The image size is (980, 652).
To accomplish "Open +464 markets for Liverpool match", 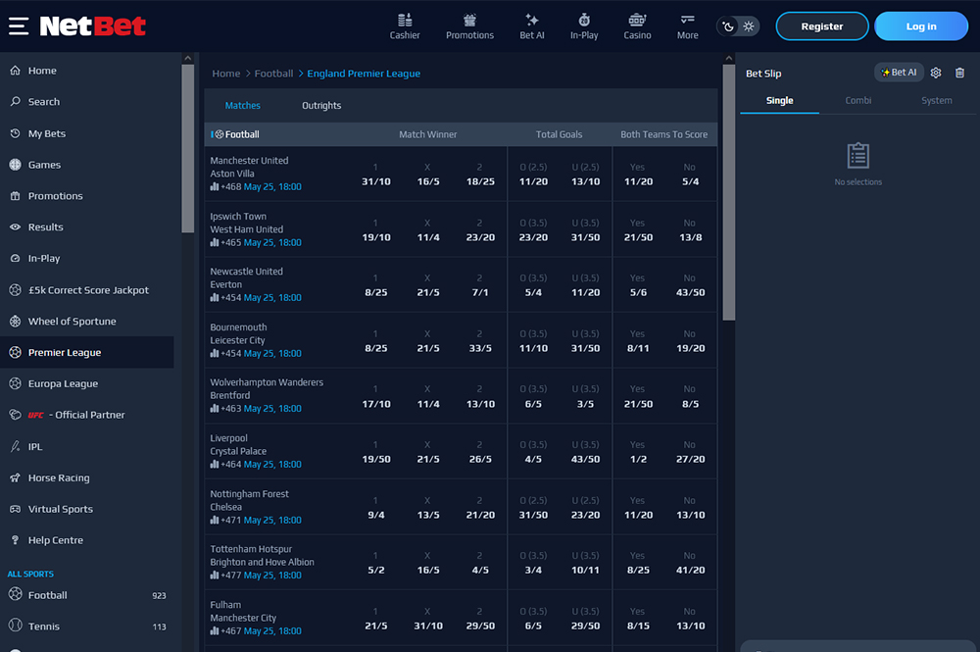I will click(225, 465).
